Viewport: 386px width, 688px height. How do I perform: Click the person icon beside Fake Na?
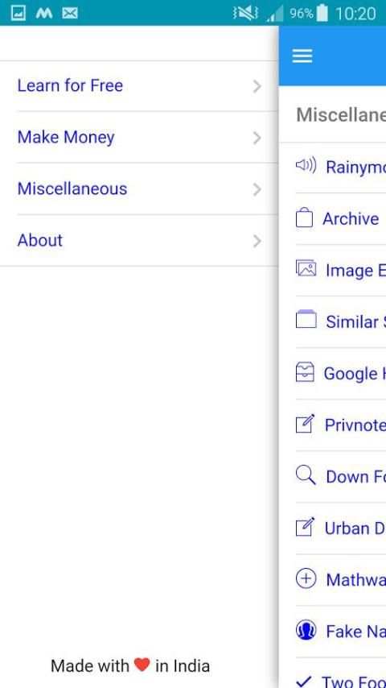pyautogui.click(x=306, y=631)
